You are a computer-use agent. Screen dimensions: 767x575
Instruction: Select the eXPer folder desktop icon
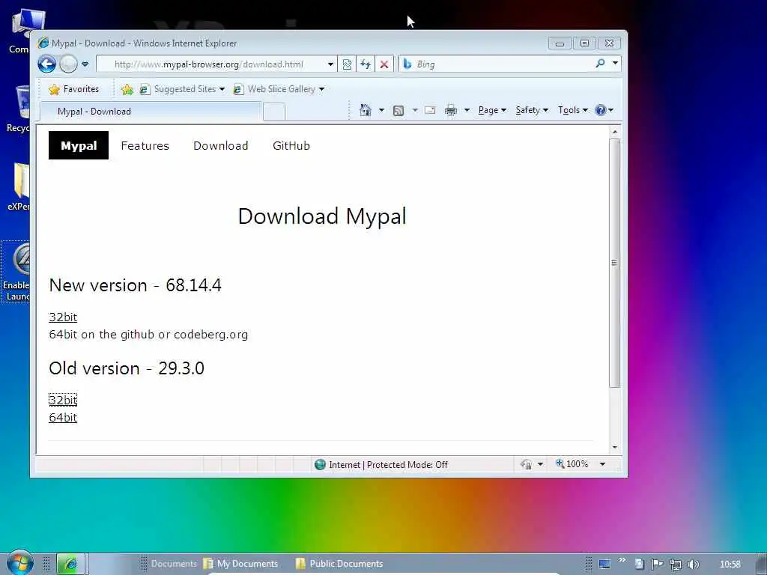coord(19,186)
